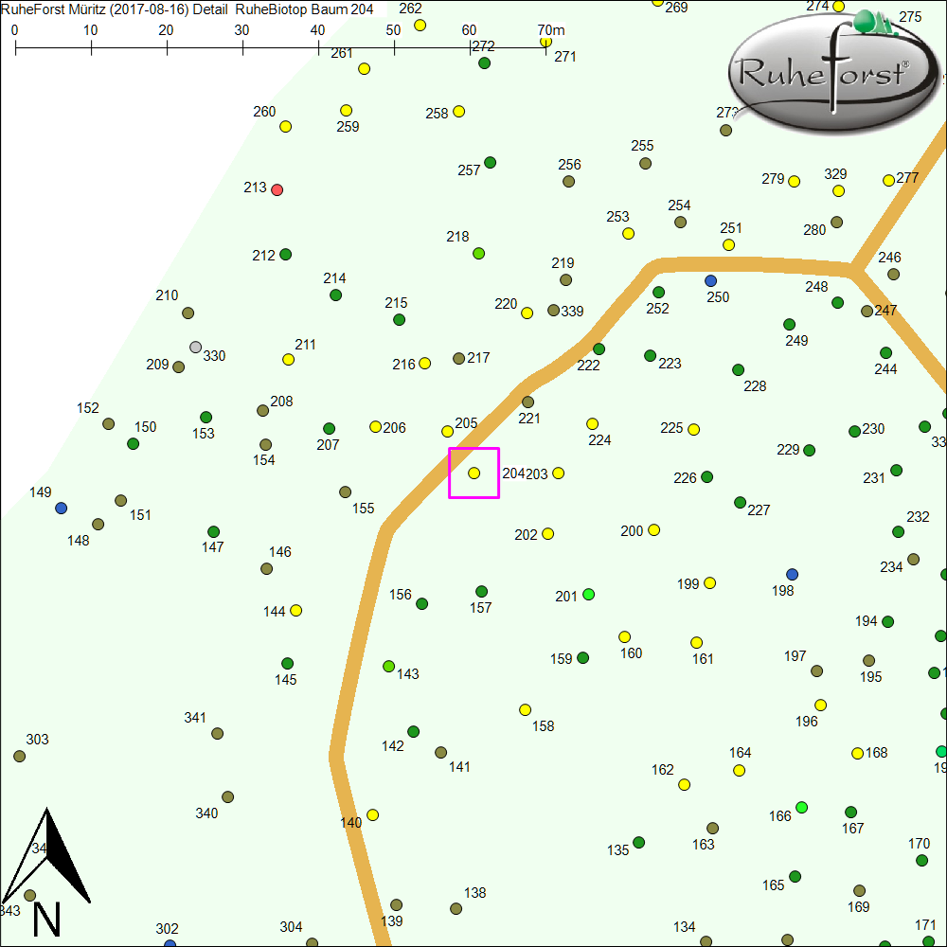Image resolution: width=947 pixels, height=947 pixels.
Task: Choose the dark green tree marker 226
Action: tap(706, 476)
